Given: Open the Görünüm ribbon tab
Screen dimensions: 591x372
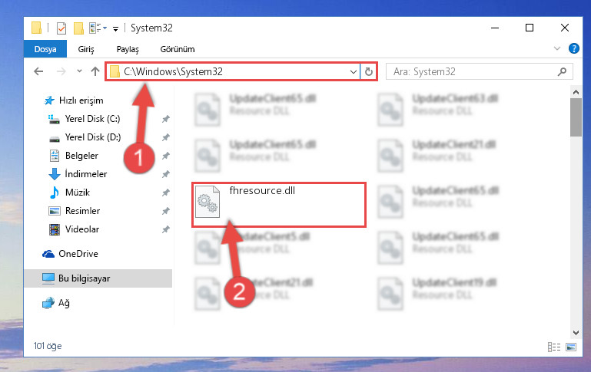Looking at the screenshot, I should (x=178, y=49).
